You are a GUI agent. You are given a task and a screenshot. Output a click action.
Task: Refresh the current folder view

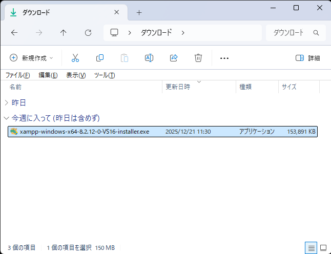(x=88, y=33)
